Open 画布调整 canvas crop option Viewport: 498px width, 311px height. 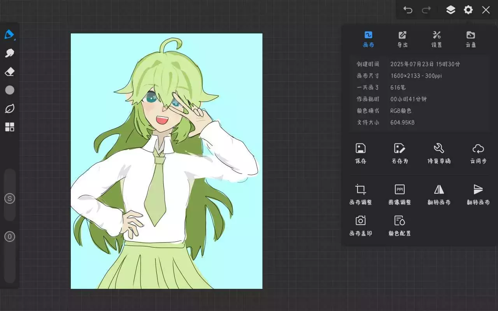pyautogui.click(x=361, y=194)
